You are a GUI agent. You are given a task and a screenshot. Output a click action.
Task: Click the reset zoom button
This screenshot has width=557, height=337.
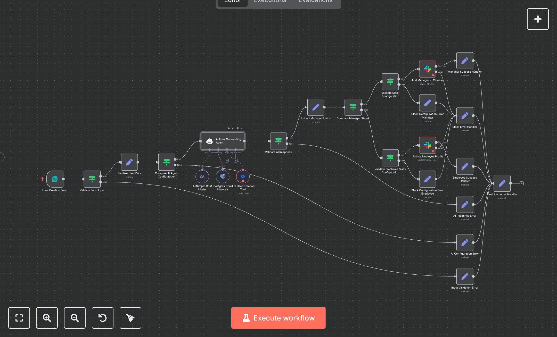pos(103,318)
